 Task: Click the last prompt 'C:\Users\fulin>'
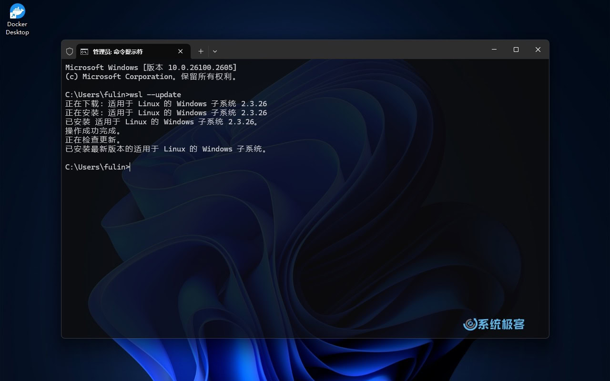tap(97, 167)
